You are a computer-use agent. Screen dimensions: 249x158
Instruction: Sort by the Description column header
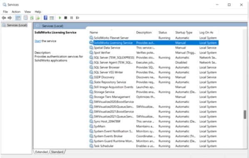[x=144, y=32]
